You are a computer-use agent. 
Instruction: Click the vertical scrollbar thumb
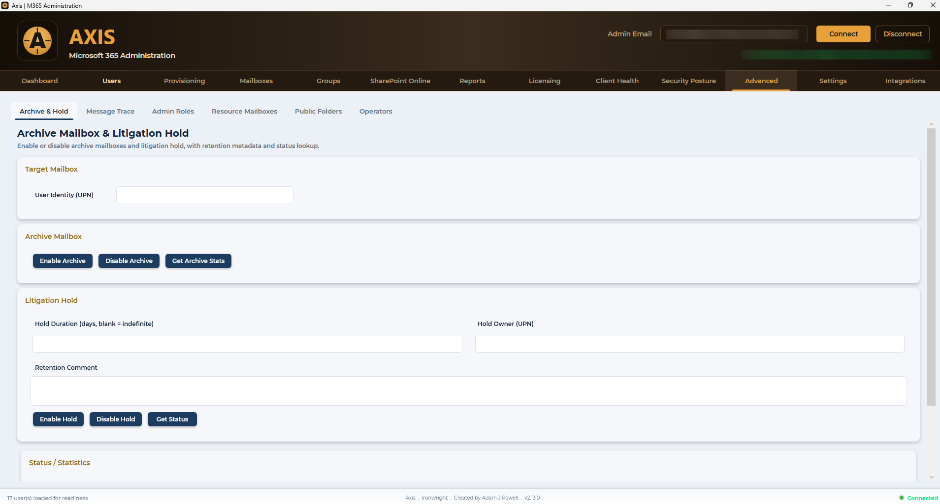tap(931, 267)
